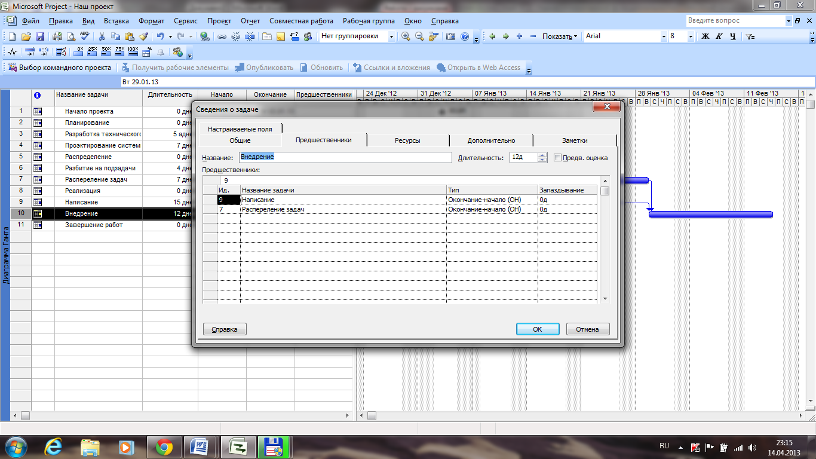Click Выбор командного проекта button
The image size is (816, 459).
coord(59,68)
